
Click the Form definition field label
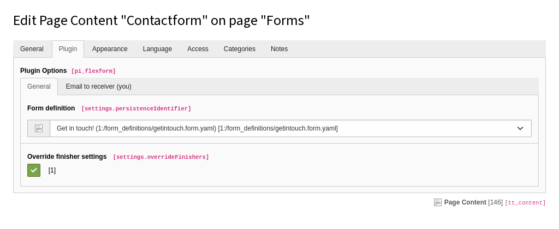coord(51,108)
